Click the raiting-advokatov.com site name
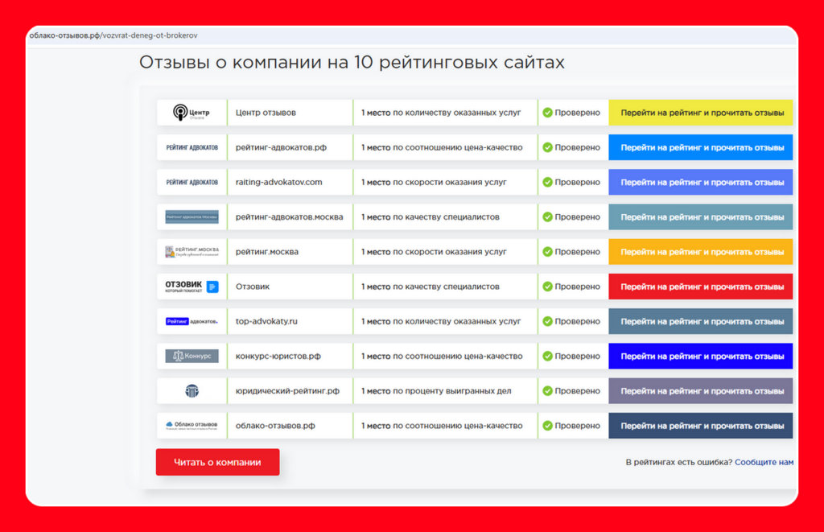This screenshot has height=532, width=824. click(278, 182)
